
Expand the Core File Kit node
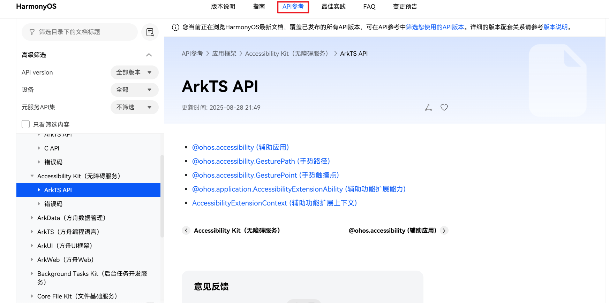coord(32,296)
